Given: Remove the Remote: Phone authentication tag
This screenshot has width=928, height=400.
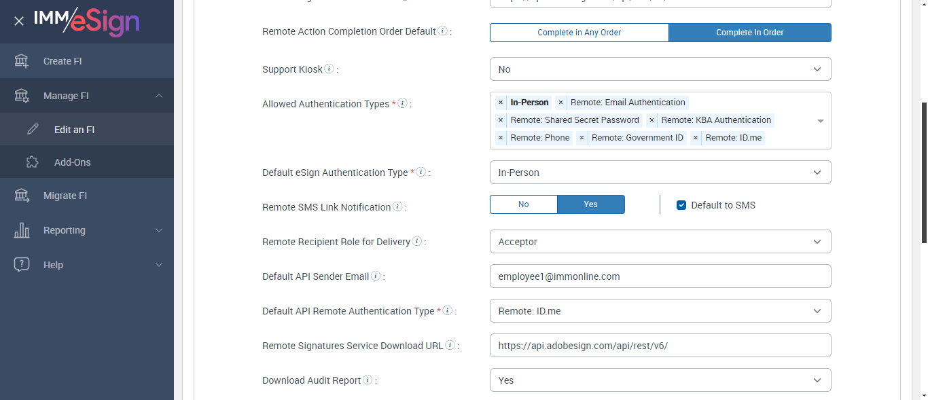Looking at the screenshot, I should [501, 138].
